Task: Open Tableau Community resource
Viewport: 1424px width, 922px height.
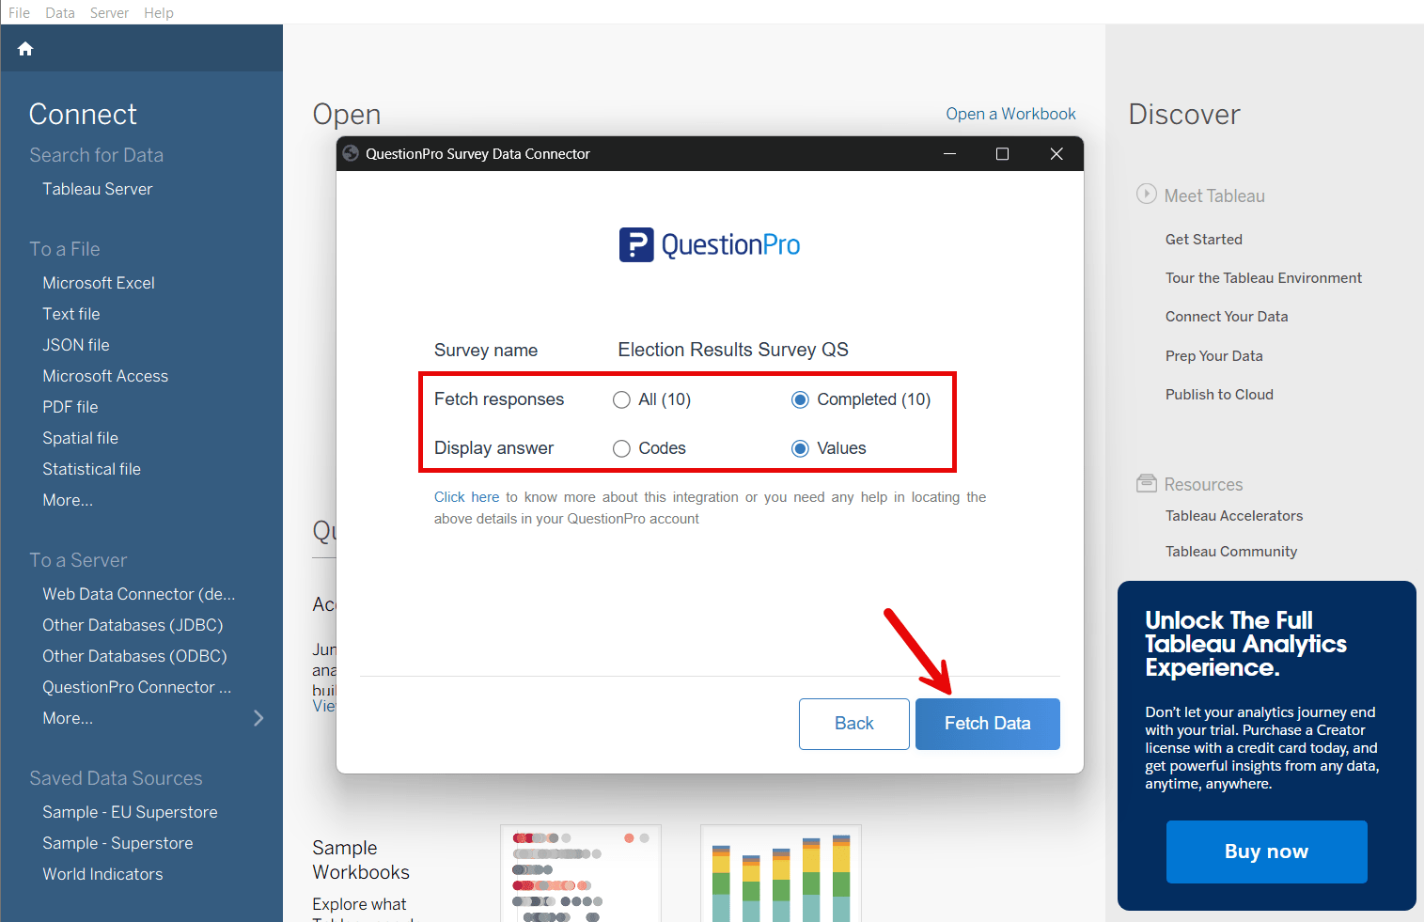Action: point(1231,552)
